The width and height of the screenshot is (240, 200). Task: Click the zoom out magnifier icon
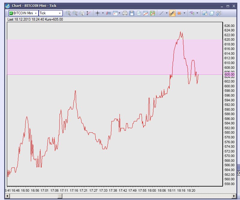75,13
